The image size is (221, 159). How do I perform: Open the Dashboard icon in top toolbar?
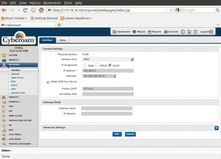(114, 32)
